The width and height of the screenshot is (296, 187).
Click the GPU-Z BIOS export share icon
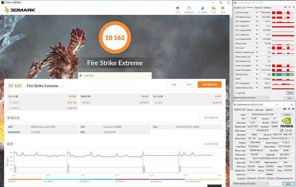pos(282,130)
